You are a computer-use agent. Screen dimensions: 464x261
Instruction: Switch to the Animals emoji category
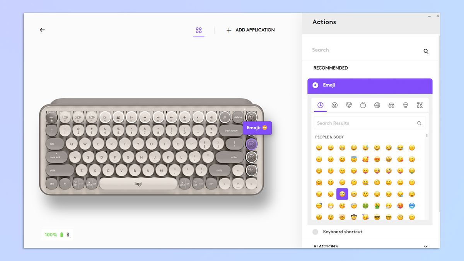click(349, 105)
